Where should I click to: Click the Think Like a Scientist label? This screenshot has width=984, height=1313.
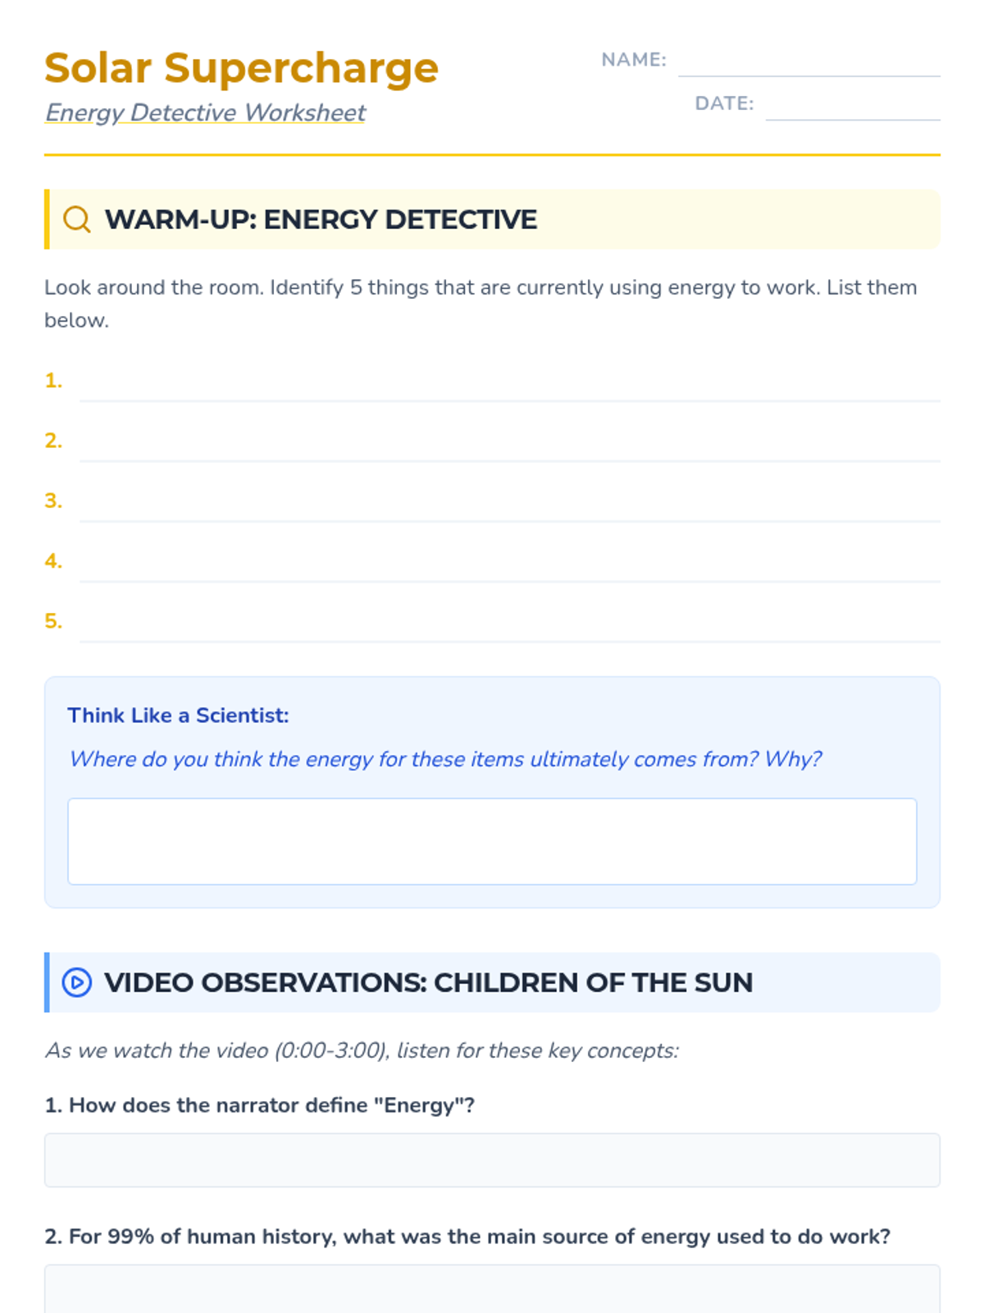coord(178,716)
